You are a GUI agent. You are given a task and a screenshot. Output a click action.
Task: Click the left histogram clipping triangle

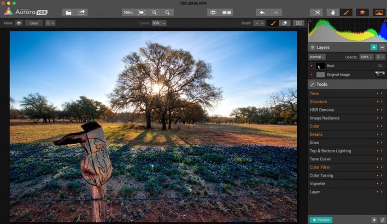coord(310,20)
